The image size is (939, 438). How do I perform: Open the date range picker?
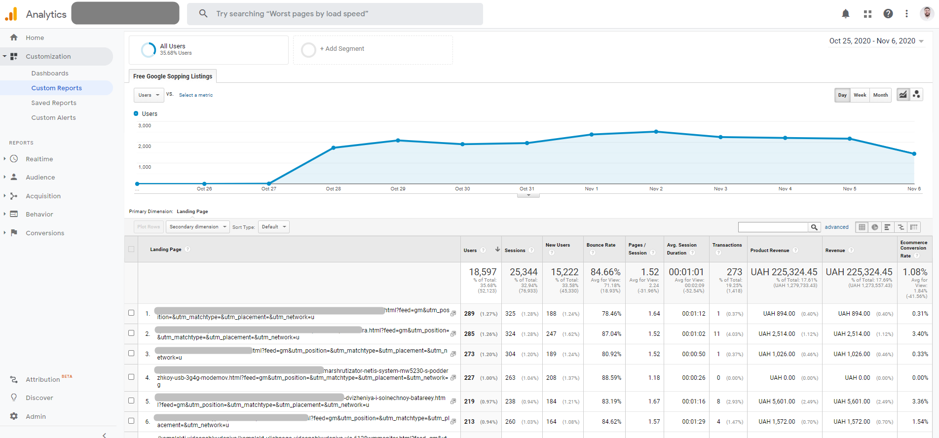[x=876, y=41]
